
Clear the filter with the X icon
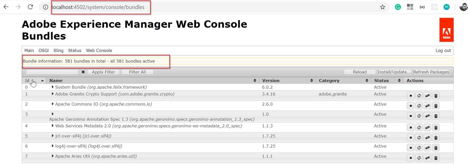point(83,72)
